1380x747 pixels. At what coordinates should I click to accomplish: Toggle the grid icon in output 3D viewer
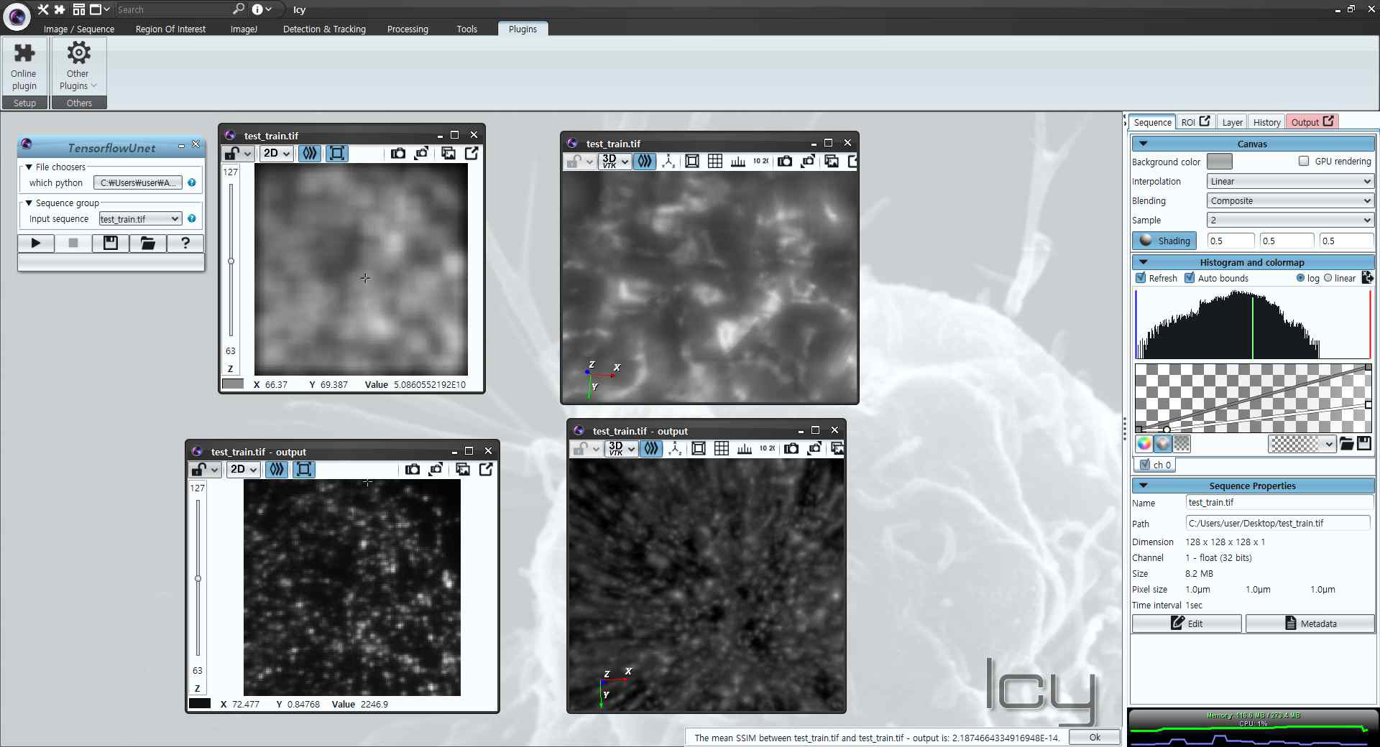point(722,449)
